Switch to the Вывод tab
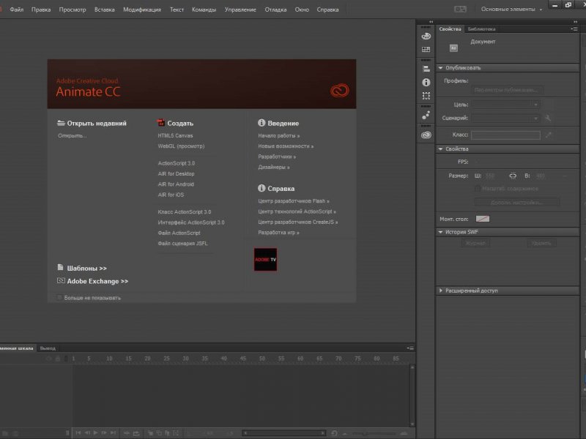The width and height of the screenshot is (586, 439). click(x=48, y=348)
